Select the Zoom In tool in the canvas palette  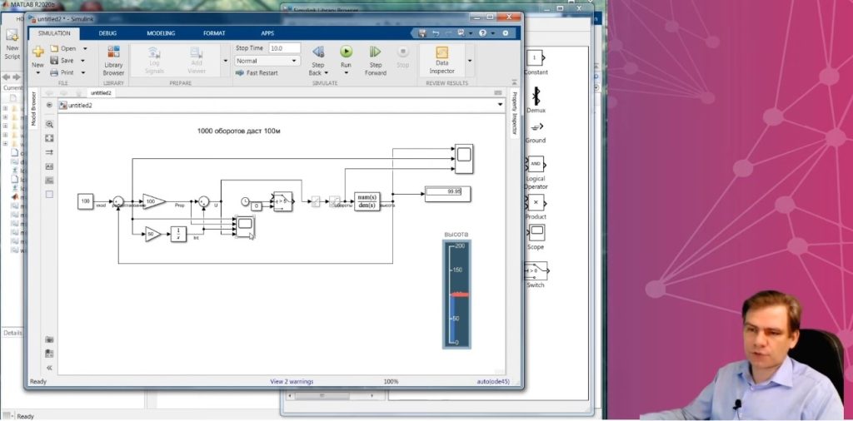coord(49,125)
